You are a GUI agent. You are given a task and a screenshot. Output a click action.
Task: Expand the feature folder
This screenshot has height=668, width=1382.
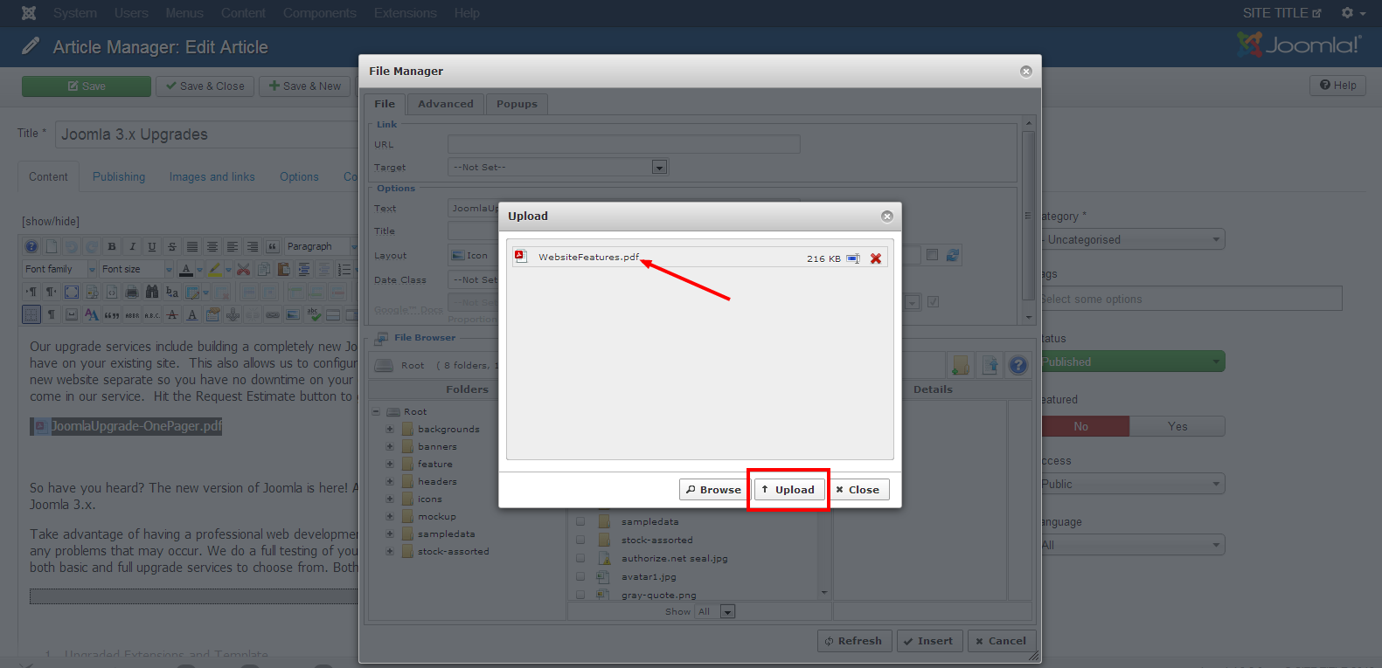click(390, 464)
